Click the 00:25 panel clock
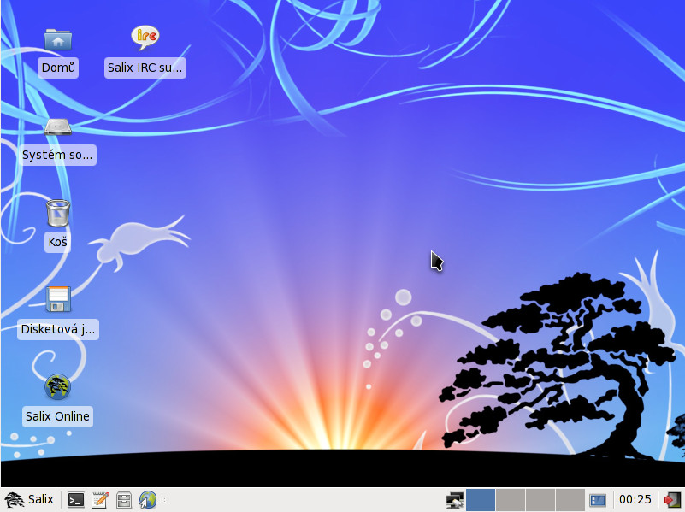 pyautogui.click(x=635, y=499)
